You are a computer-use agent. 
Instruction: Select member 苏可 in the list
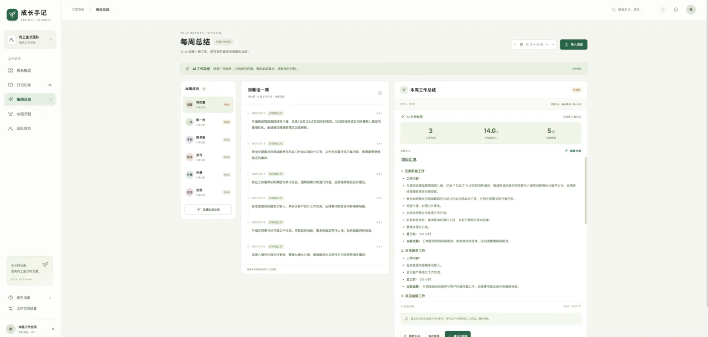click(208, 157)
